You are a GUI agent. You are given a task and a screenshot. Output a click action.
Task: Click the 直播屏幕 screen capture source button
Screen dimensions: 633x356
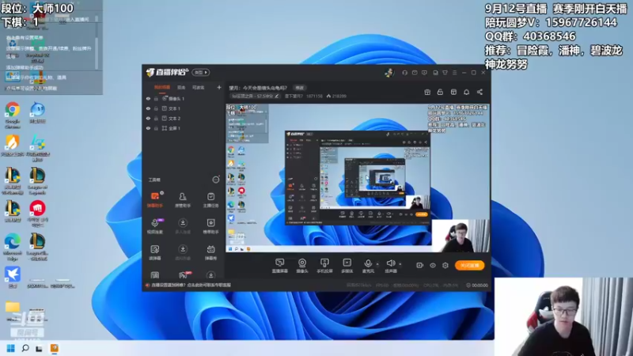[x=280, y=266]
